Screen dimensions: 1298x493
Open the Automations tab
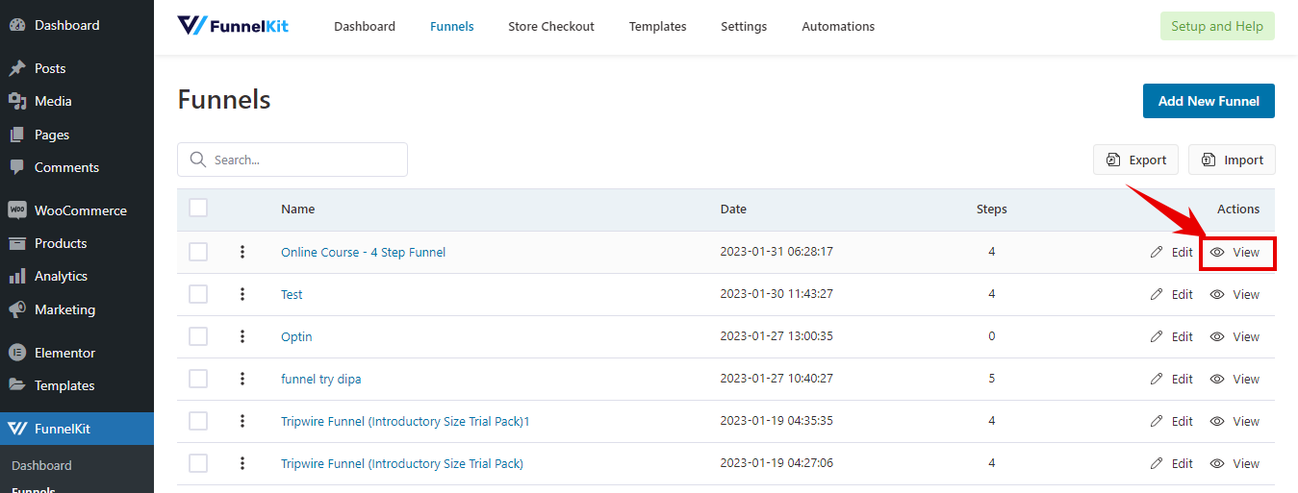(838, 27)
